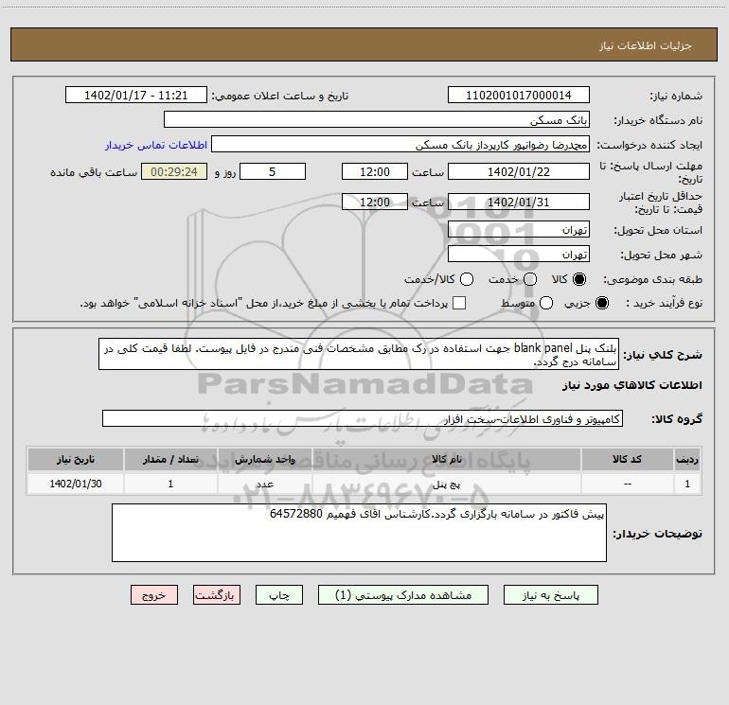729x705 pixels.
Task: Select the جزیی purchase type radio
Action: coord(602,303)
